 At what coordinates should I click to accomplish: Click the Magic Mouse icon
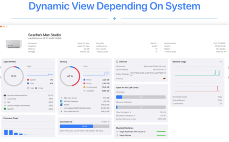click(117, 135)
